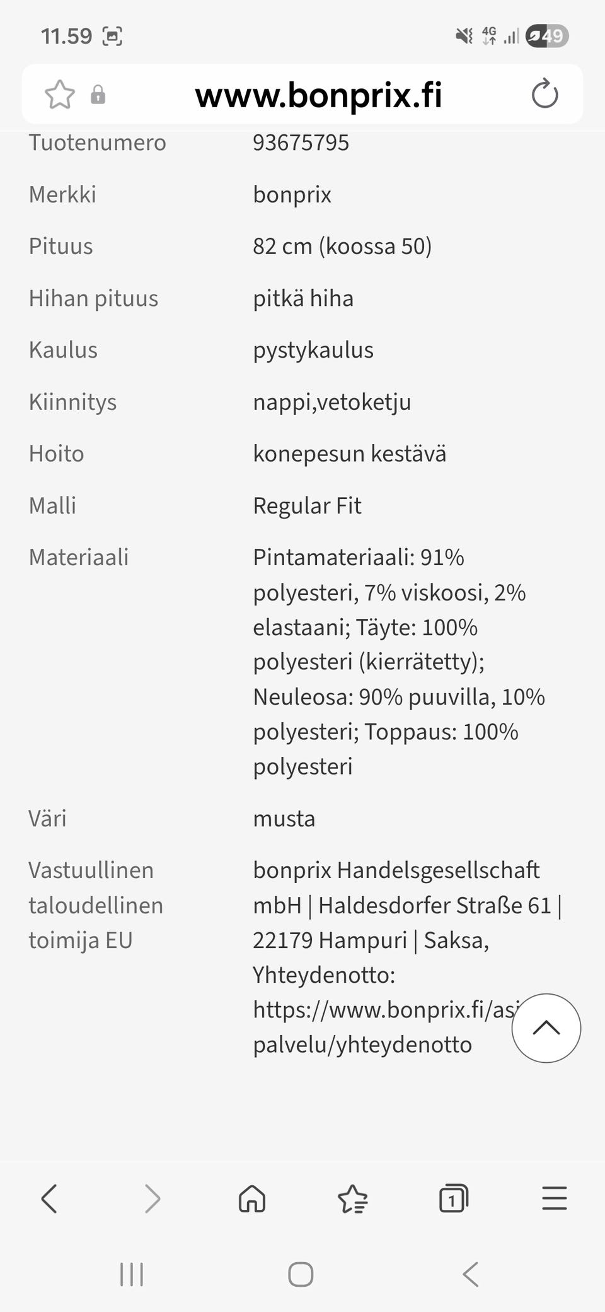The height and width of the screenshot is (1312, 605).
Task: Reload the bonprix.fi page
Action: tap(544, 95)
